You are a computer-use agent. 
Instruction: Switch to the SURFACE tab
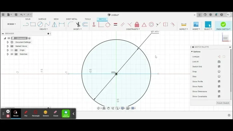[x=42, y=19]
